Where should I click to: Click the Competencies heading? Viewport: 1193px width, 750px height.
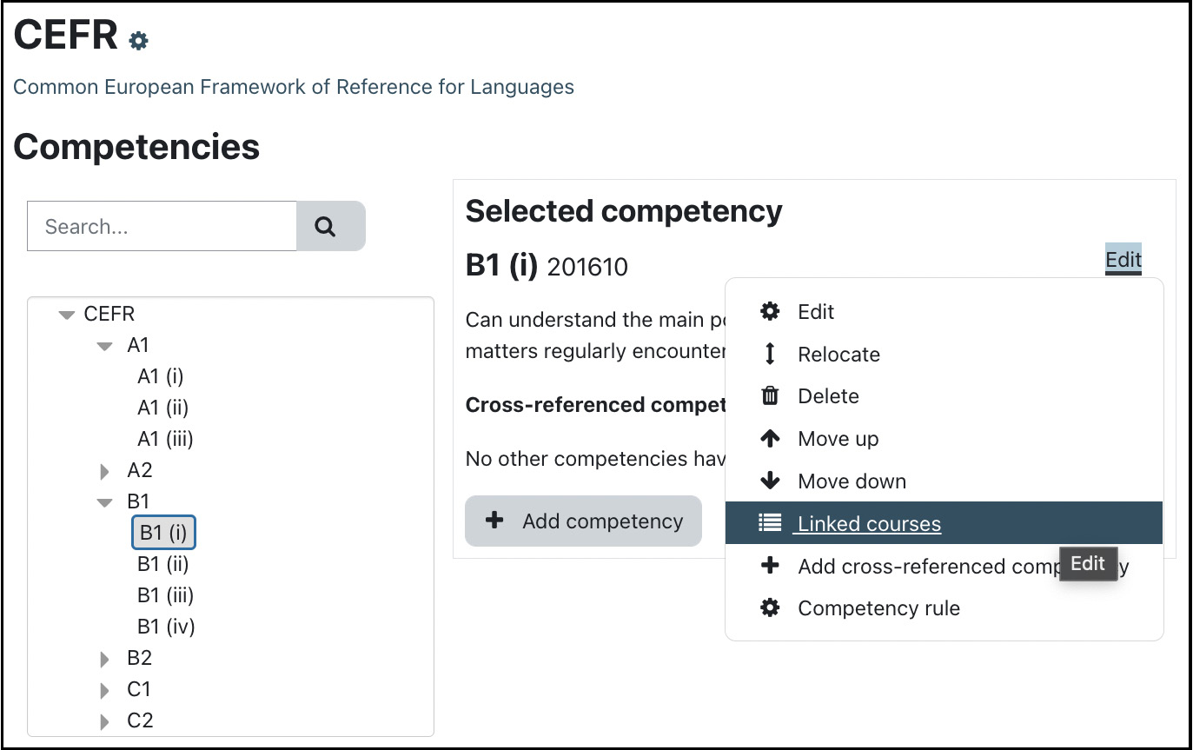pos(136,147)
